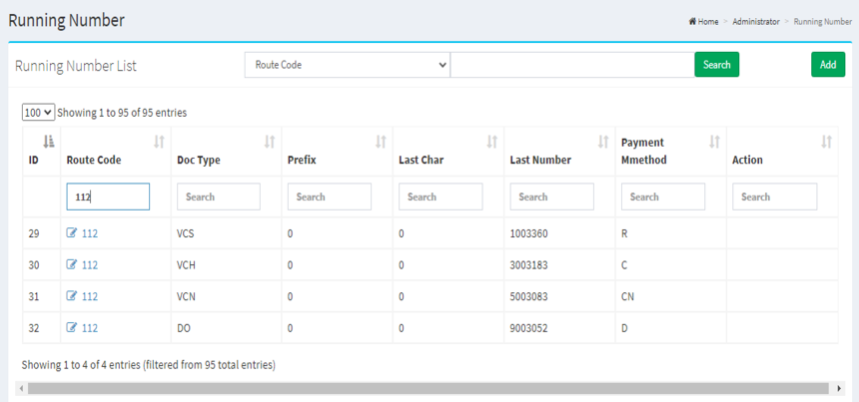Screen dimensions: 859x402
Task: Sort table by the ID column icon
Action: tap(49, 143)
